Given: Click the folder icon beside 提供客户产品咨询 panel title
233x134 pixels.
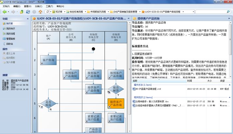Looking at the screenshot, I should [134, 19].
